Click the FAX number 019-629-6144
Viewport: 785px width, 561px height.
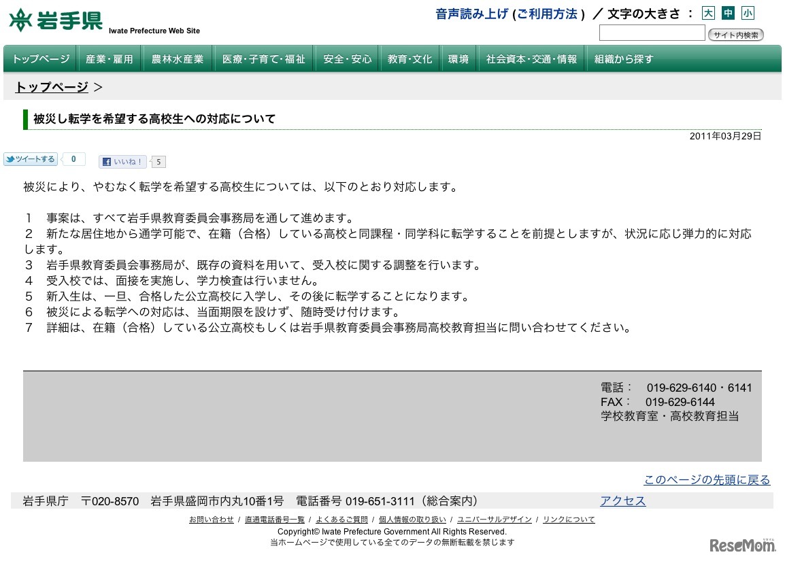(680, 402)
